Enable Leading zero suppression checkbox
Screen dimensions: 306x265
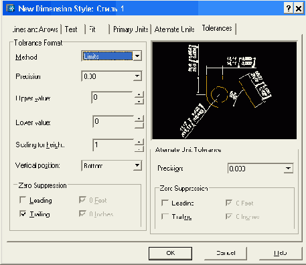click(23, 200)
